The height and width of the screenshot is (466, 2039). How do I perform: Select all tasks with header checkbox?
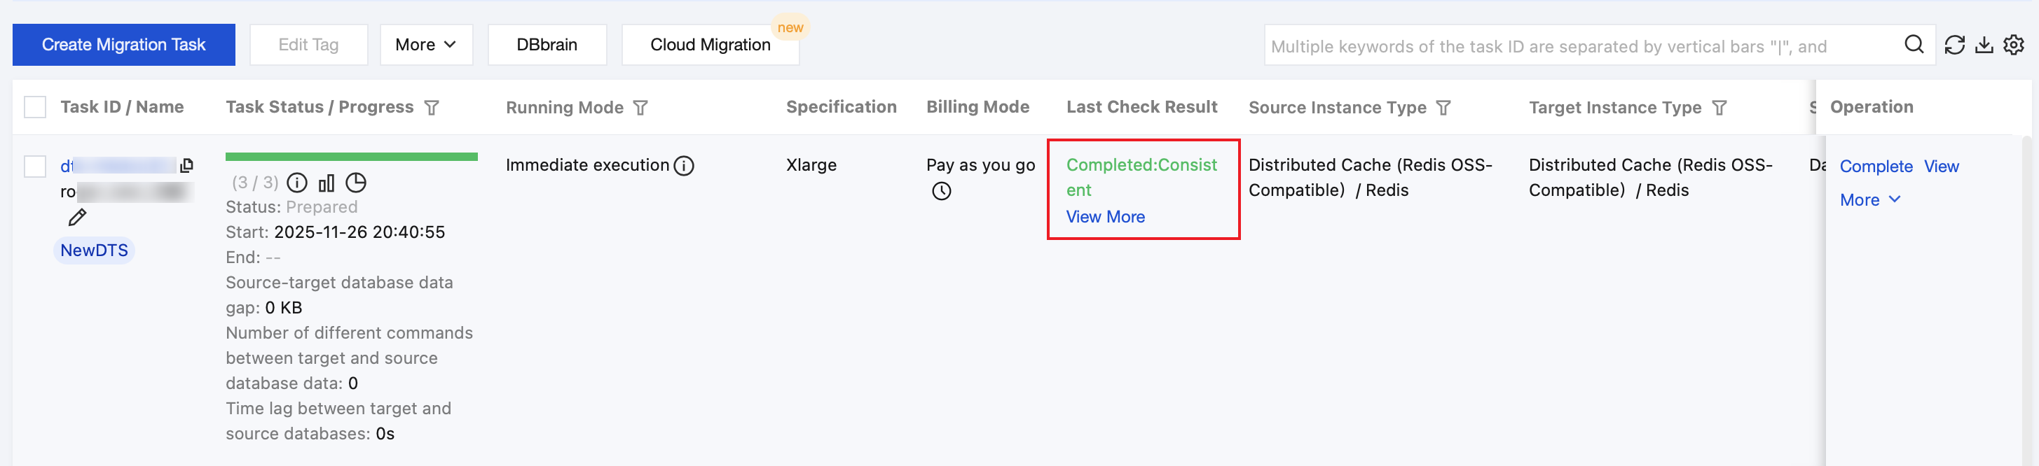click(35, 108)
